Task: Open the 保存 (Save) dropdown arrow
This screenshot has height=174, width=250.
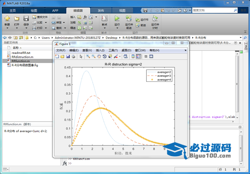Action: click(26, 28)
